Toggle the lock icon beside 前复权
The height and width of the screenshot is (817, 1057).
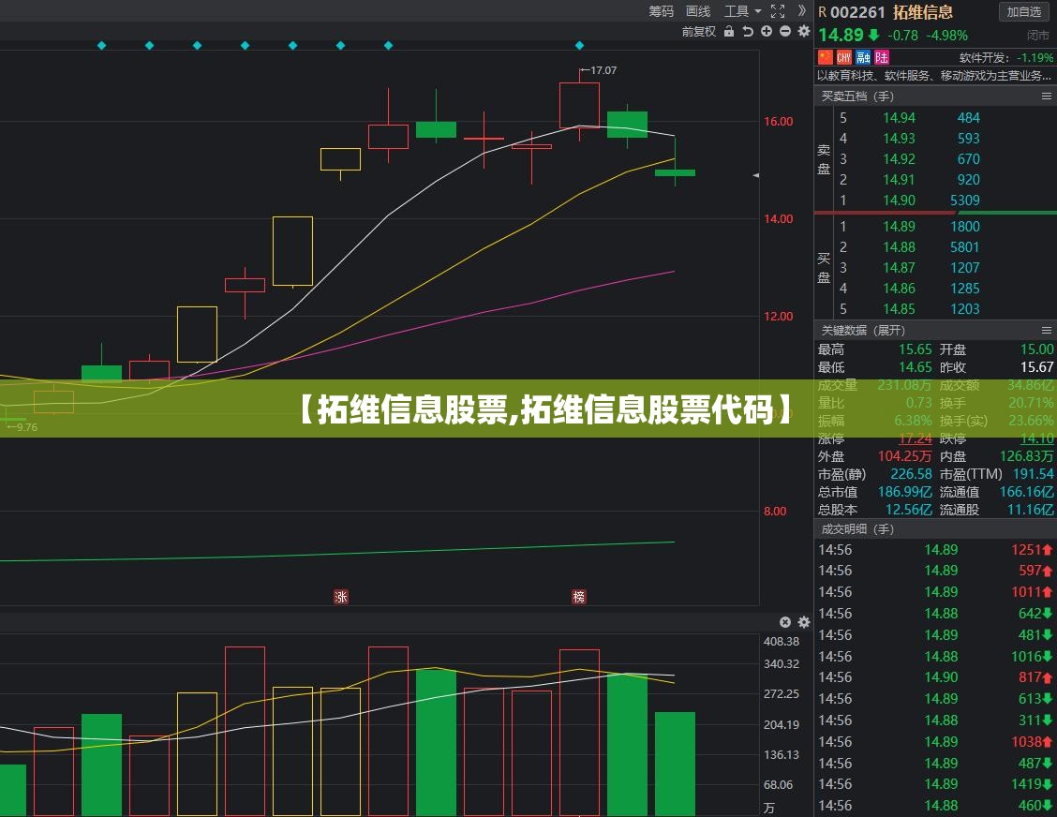[x=729, y=31]
